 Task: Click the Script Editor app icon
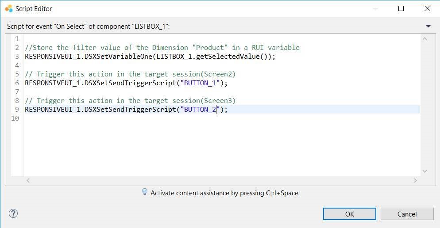tap(8, 8)
